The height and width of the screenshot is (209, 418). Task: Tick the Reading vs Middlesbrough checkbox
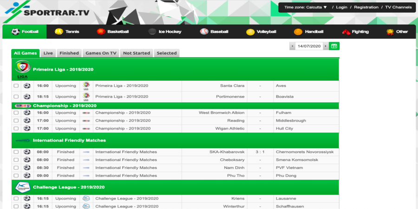(16, 120)
